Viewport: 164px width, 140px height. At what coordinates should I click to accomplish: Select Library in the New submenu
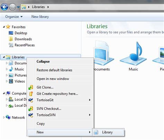[x=108, y=132]
